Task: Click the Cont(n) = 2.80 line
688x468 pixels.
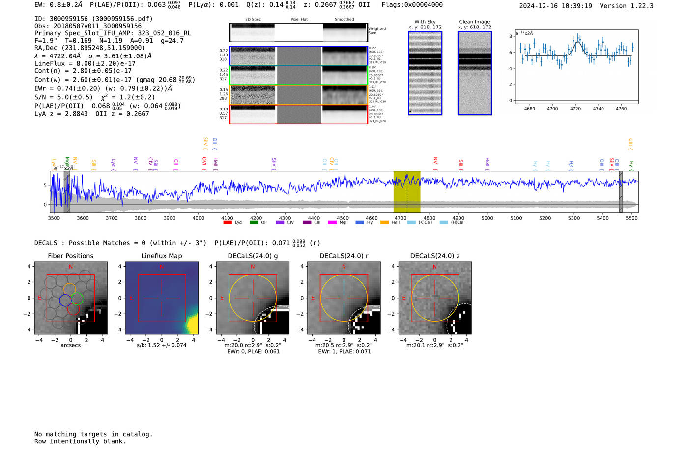Action: point(83,71)
